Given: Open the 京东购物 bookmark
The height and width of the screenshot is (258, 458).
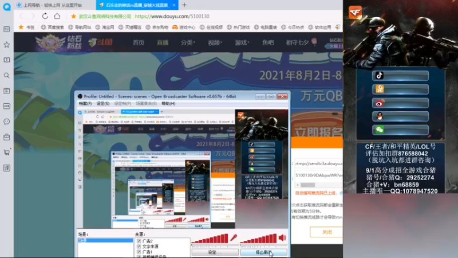Looking at the screenshot, I should coord(157,27).
